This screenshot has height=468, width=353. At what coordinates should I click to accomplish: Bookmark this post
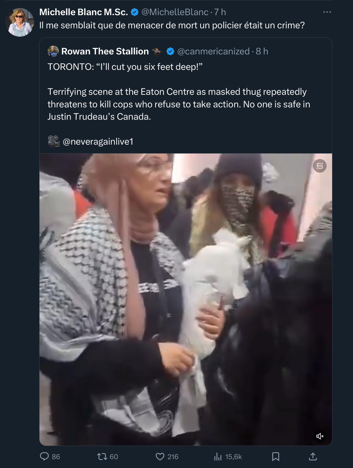tap(276, 457)
